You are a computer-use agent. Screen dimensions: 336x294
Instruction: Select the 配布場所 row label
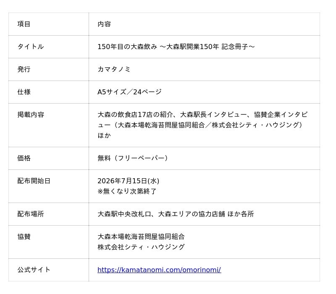pyautogui.click(x=31, y=214)
